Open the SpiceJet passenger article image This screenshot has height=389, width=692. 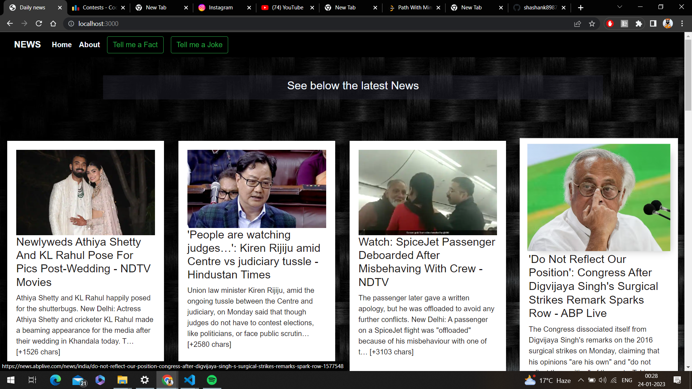[x=427, y=192]
